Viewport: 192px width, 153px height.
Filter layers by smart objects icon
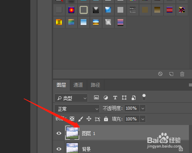[x=134, y=98]
